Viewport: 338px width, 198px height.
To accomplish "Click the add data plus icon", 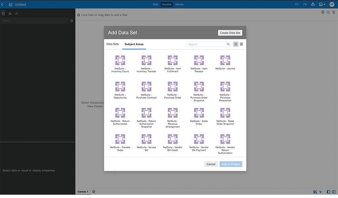I will point(72,21).
